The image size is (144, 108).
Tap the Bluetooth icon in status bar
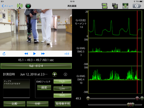tap(134, 1)
